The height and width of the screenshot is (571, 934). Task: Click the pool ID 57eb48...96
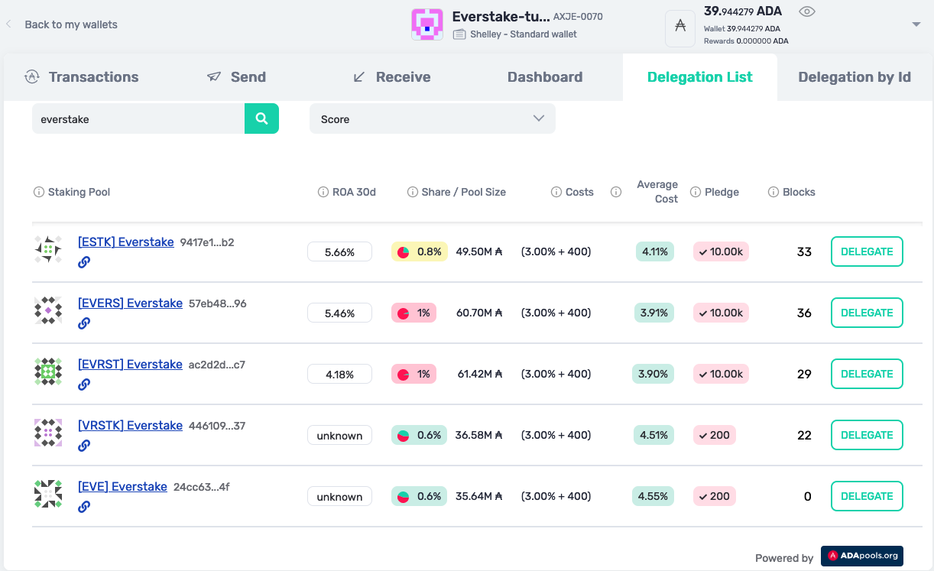click(218, 304)
